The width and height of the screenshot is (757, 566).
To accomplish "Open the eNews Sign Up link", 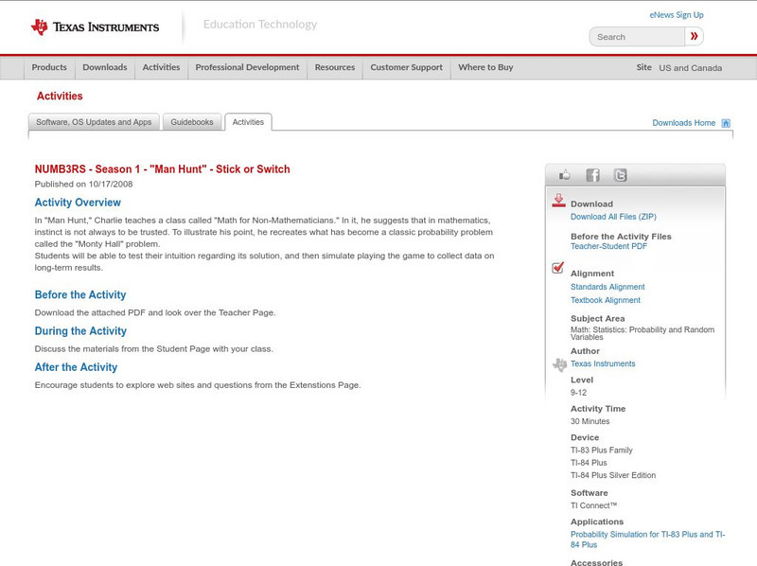I will point(677,15).
